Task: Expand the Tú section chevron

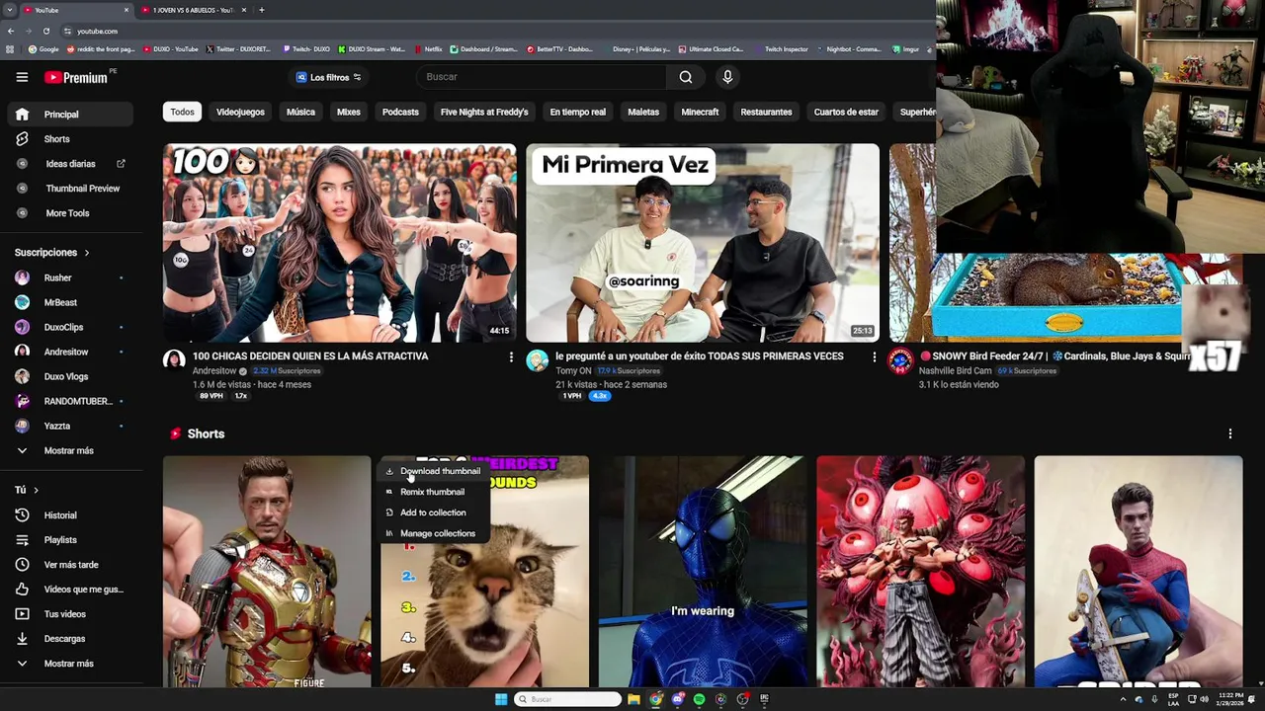Action: click(36, 490)
